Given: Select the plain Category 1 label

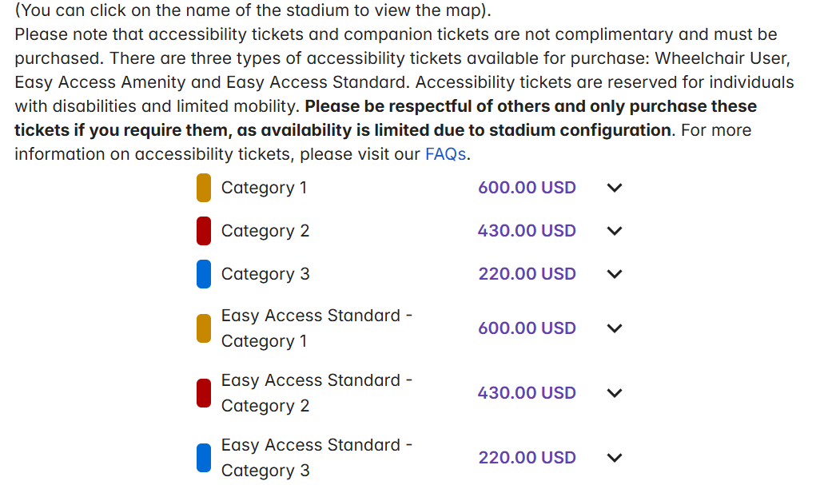Looking at the screenshot, I should click(264, 188).
